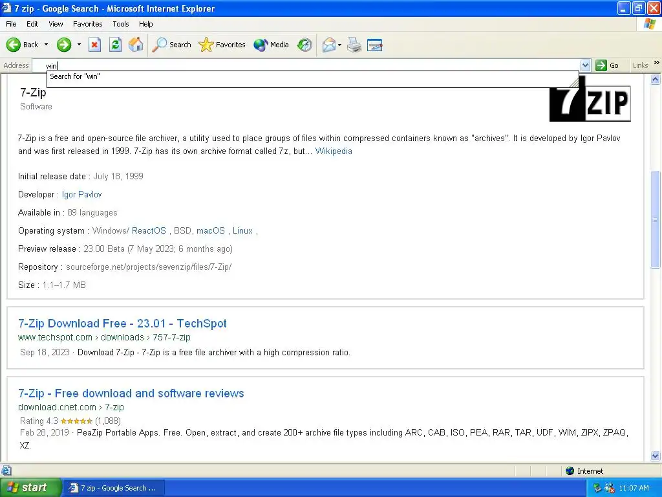This screenshot has height=497, width=662.
Task: Expand the Address bar dropdown arrow
Action: (x=585, y=65)
